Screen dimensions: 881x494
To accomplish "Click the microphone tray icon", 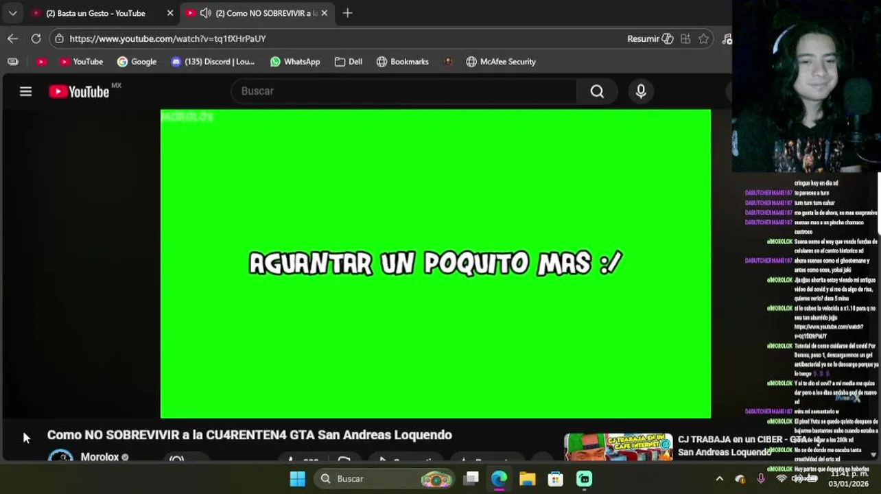I will tap(760, 478).
